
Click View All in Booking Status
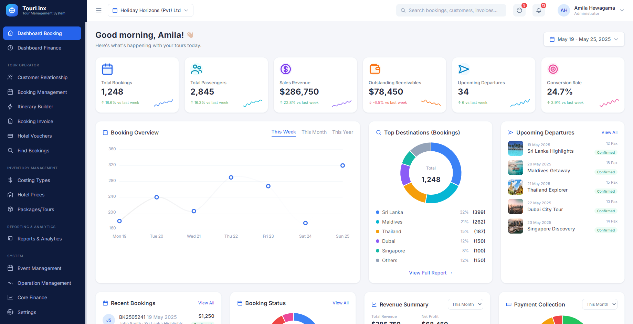[340, 303]
